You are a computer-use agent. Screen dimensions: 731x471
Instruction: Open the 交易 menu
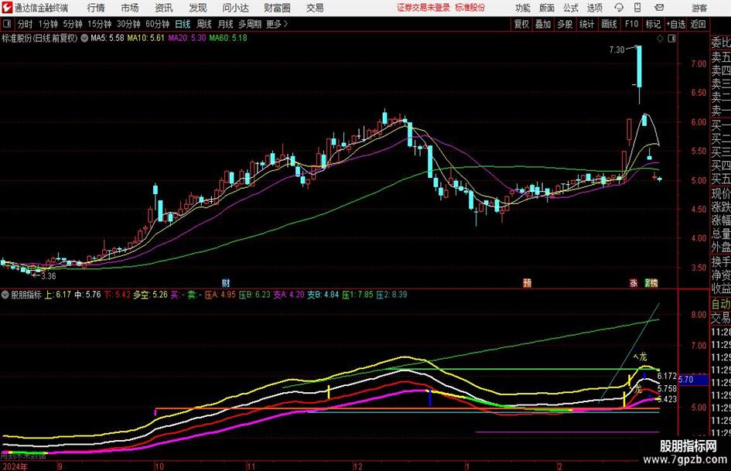point(315,8)
